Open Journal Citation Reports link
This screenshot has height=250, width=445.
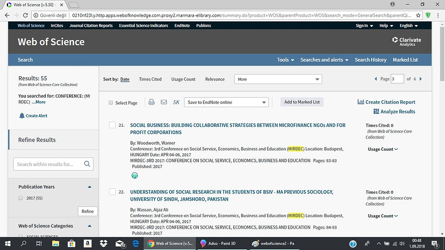91,25
